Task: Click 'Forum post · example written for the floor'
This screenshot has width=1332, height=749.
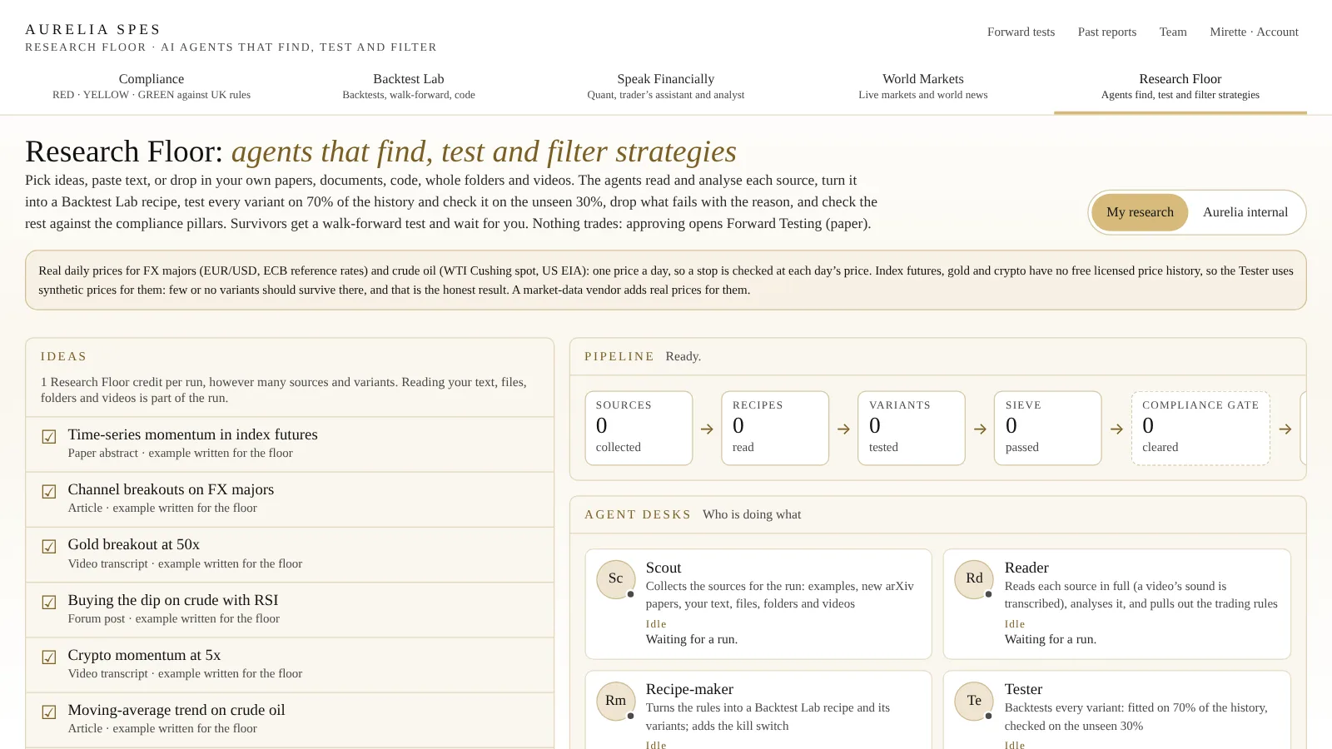Action: (174, 618)
